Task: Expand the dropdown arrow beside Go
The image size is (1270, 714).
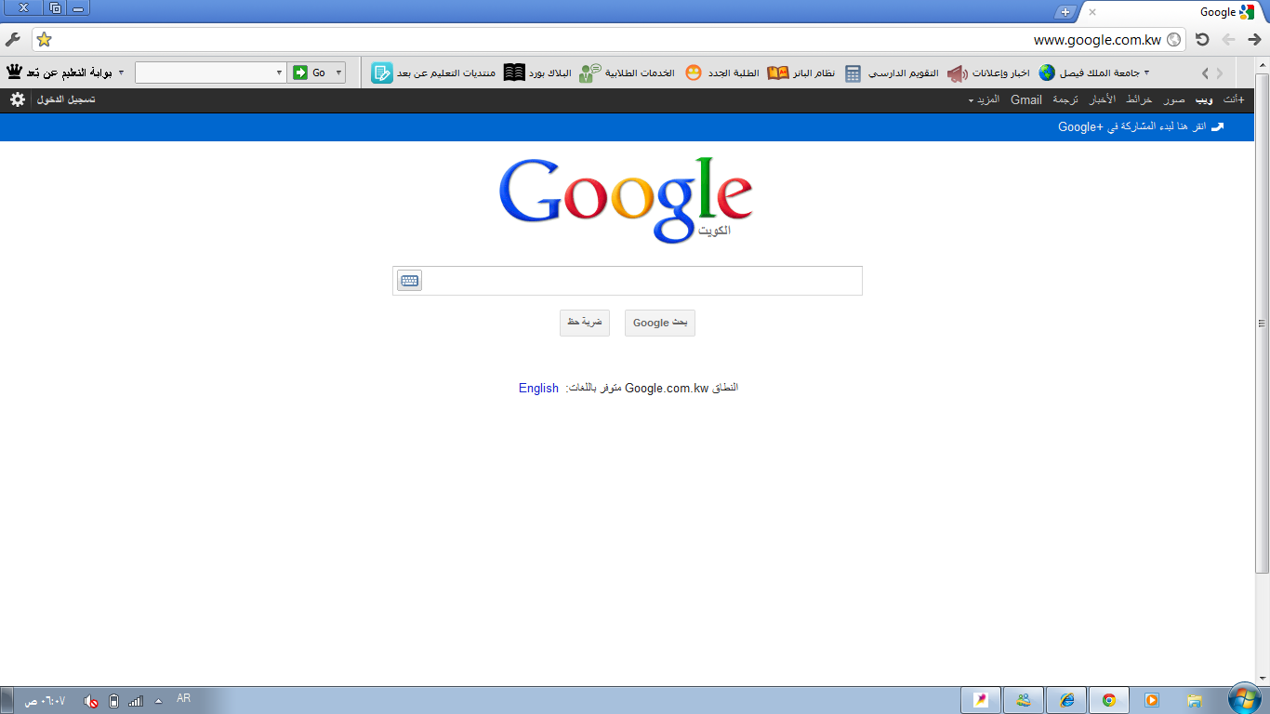Action: (338, 73)
